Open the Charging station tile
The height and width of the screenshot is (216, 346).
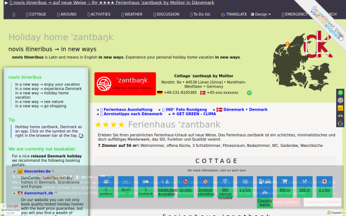tap(265, 192)
